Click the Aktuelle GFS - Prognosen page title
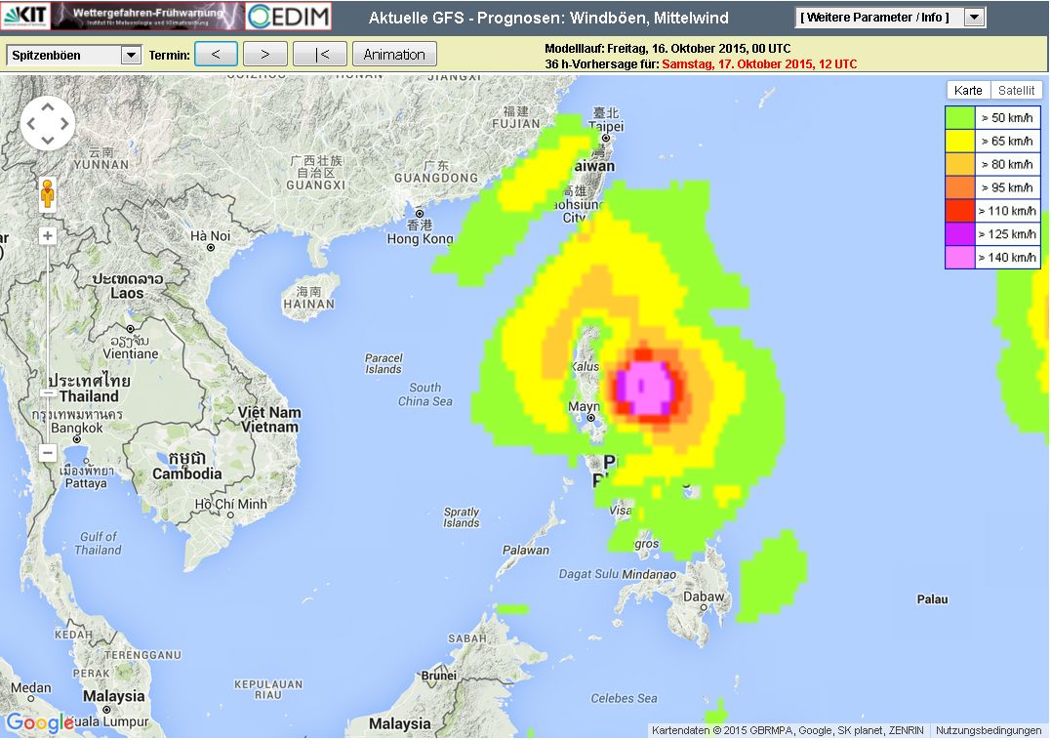This screenshot has height=740, width=1051. pos(549,18)
